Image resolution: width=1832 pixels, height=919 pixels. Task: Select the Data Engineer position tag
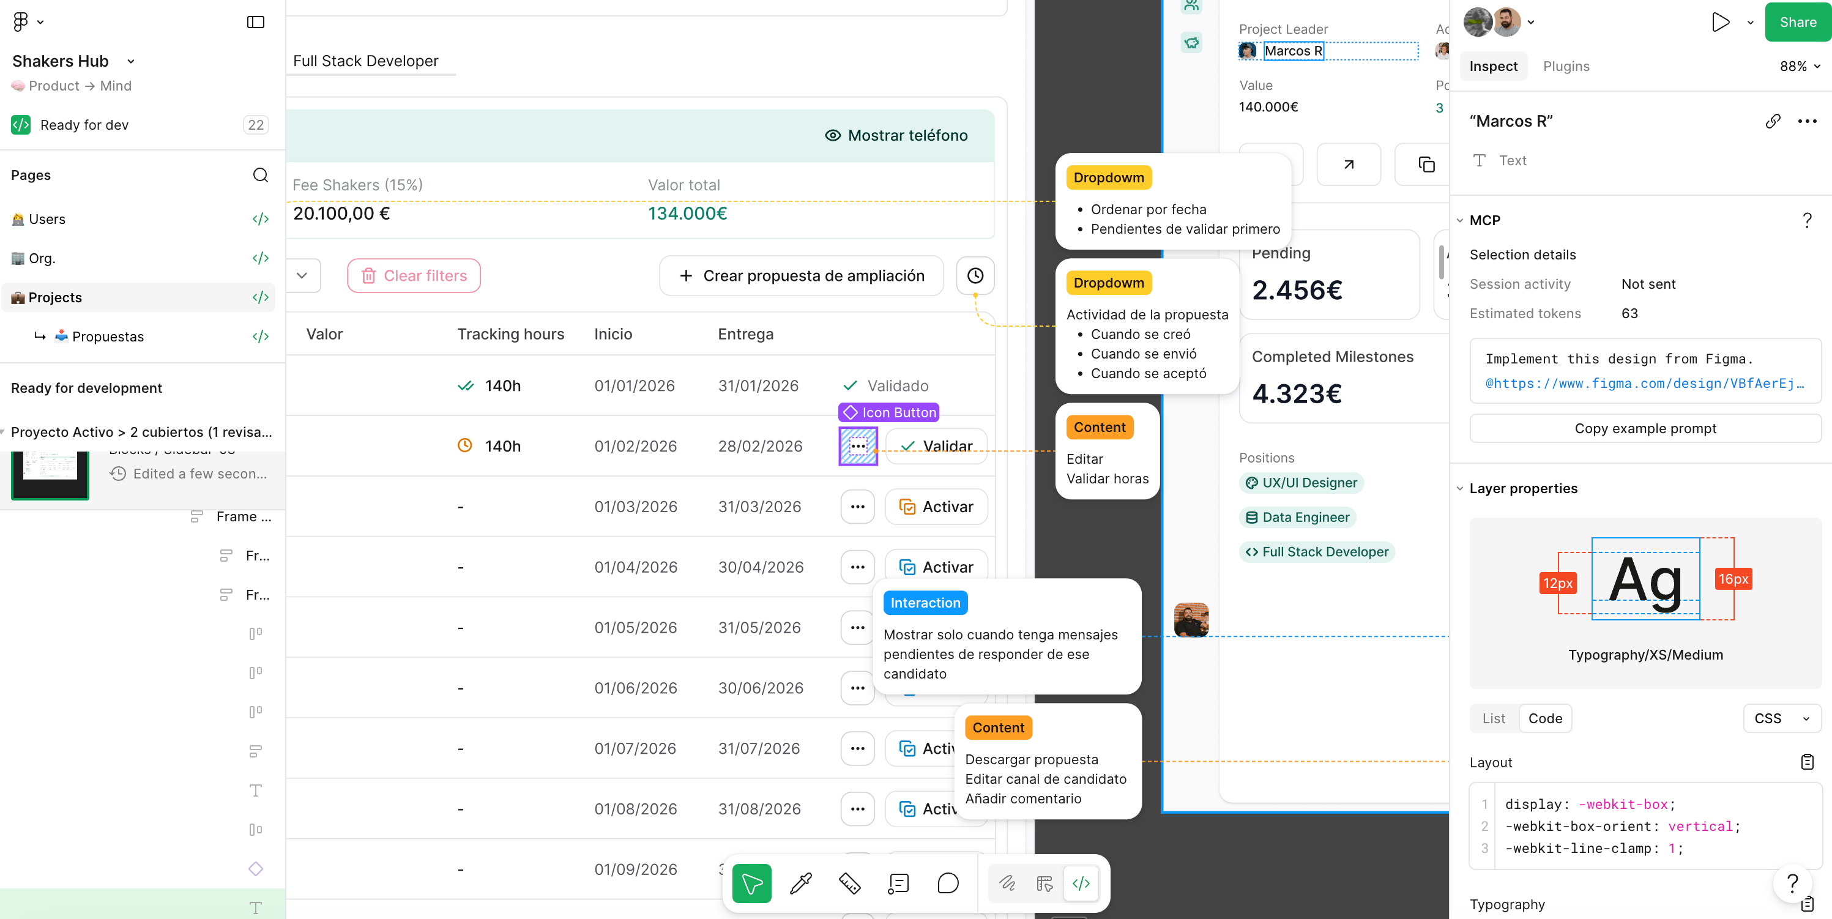coord(1297,517)
